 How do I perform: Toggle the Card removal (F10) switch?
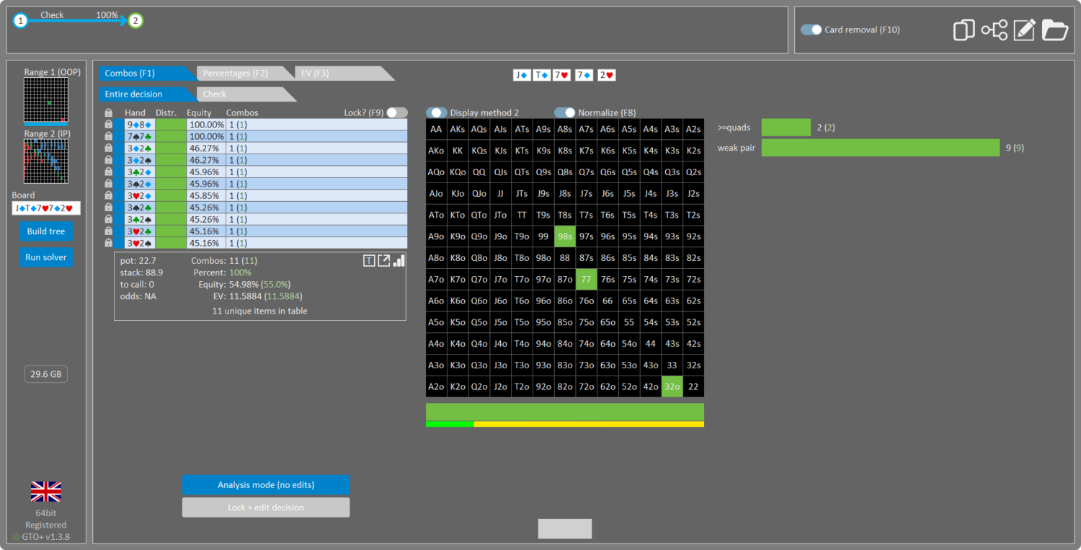[811, 30]
